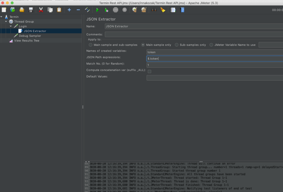Screen dimensions: 283x192
Task: Click the Cut scissors icon
Action: [41, 10]
